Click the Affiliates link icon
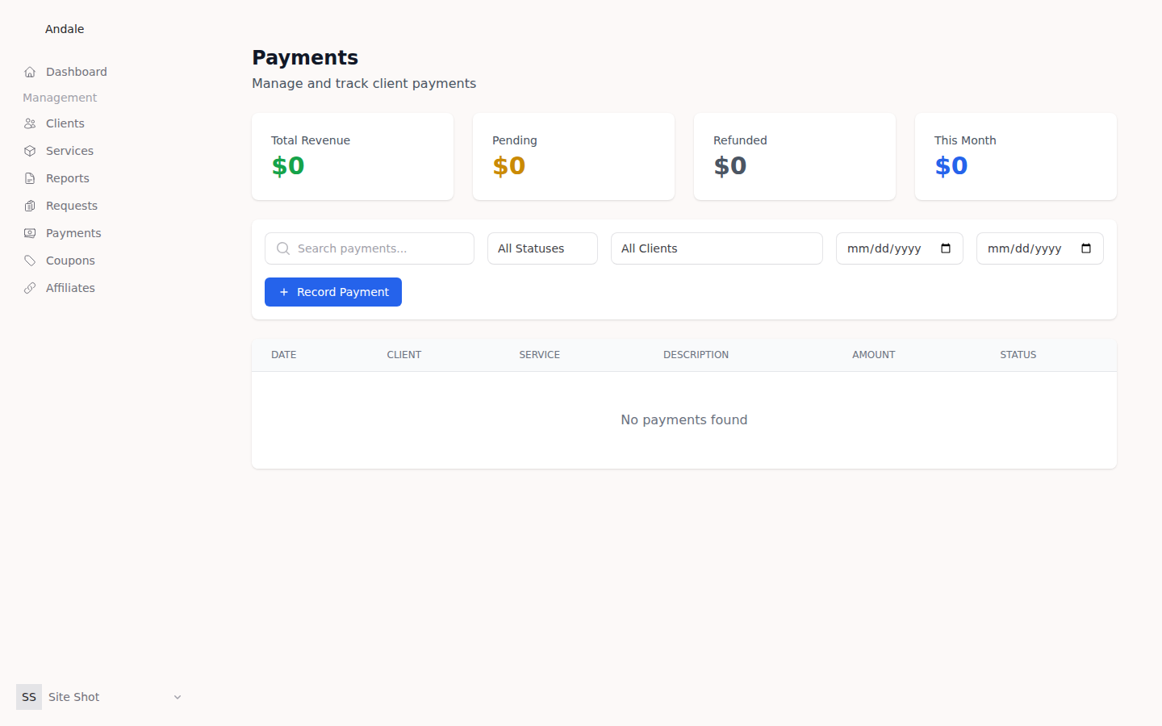 pyautogui.click(x=30, y=288)
